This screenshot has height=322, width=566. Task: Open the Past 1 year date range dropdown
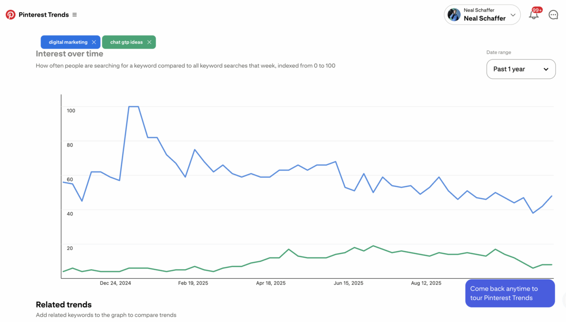521,69
